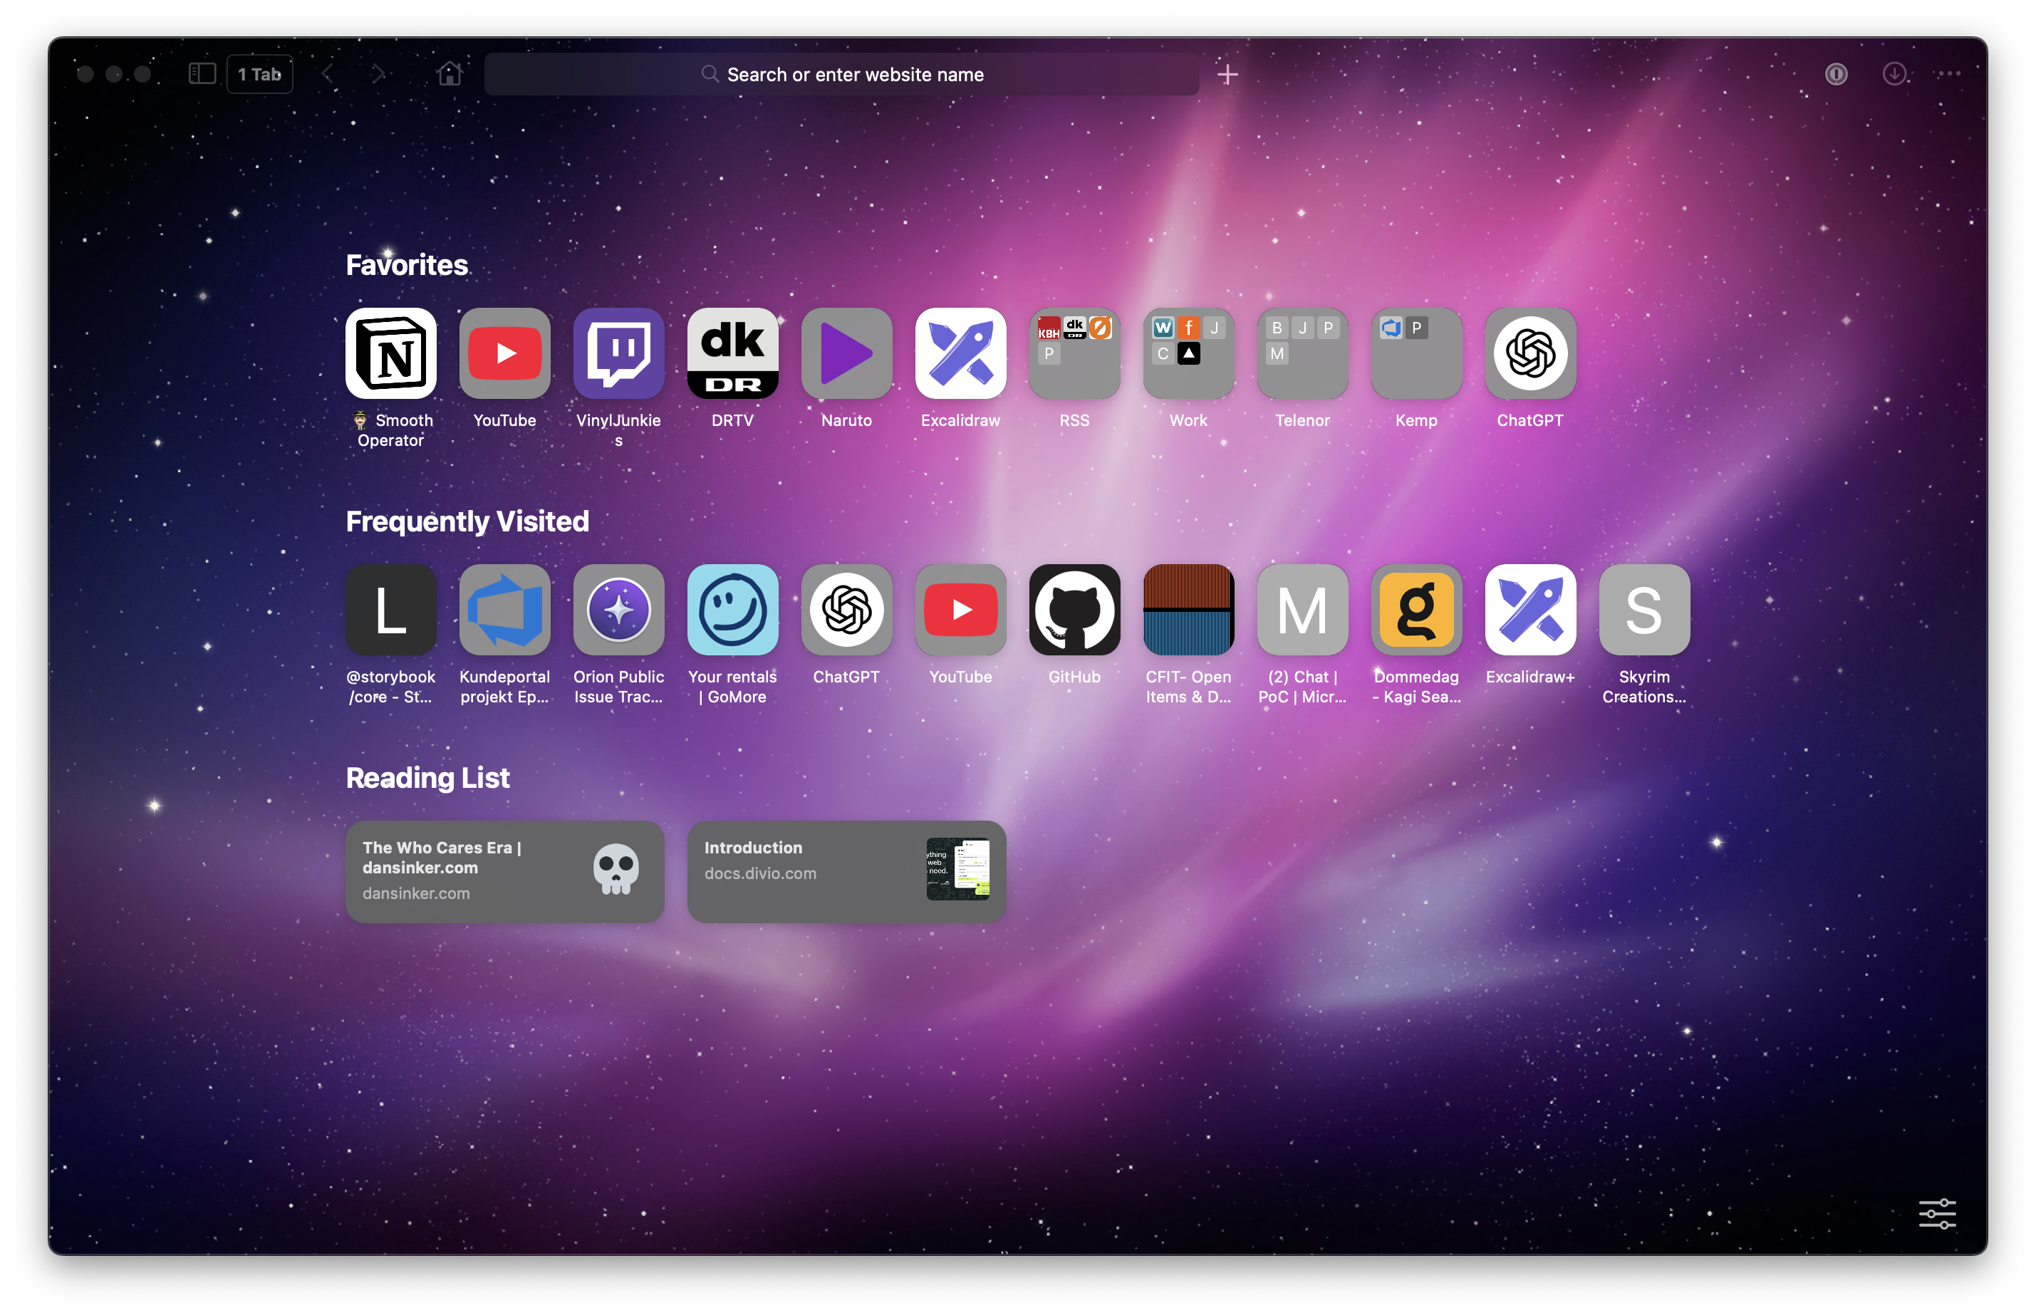The image size is (2036, 1315).
Task: Click the home icon in the toolbar
Action: pos(449,74)
